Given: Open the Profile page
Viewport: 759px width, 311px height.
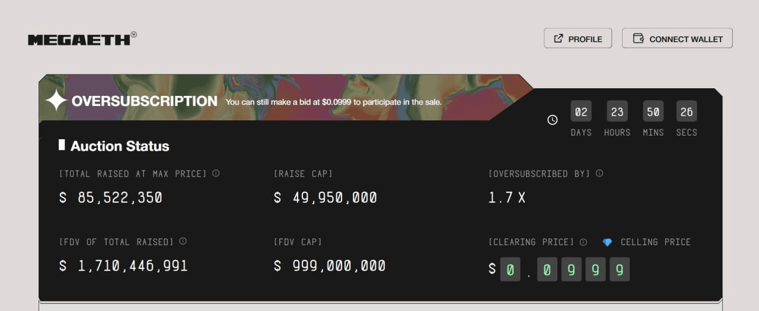Looking at the screenshot, I should (x=578, y=39).
